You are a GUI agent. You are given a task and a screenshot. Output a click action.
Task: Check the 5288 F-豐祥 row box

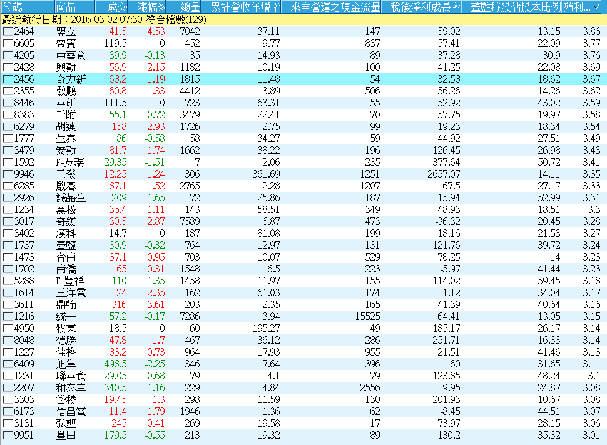8,281
